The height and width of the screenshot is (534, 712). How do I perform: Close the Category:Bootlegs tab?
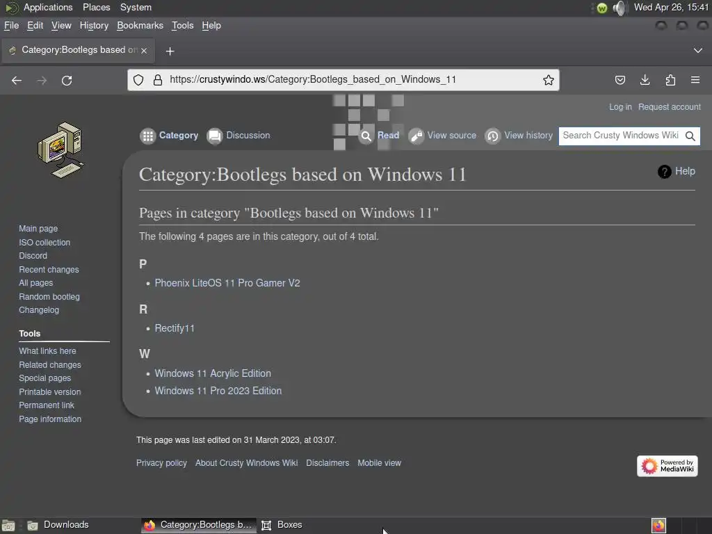pyautogui.click(x=144, y=50)
